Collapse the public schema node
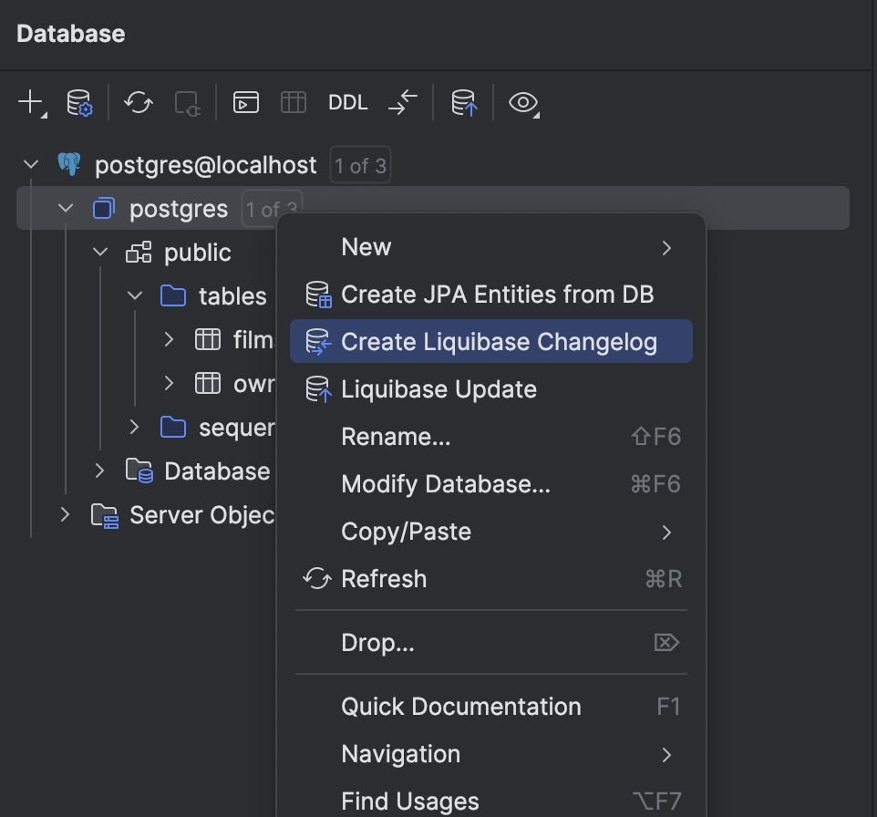877x817 pixels. coord(99,252)
